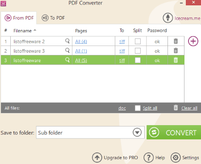Screen dimensions: 201x164
Task: Click password status ok for listoffreeware 3
Action: point(157,51)
